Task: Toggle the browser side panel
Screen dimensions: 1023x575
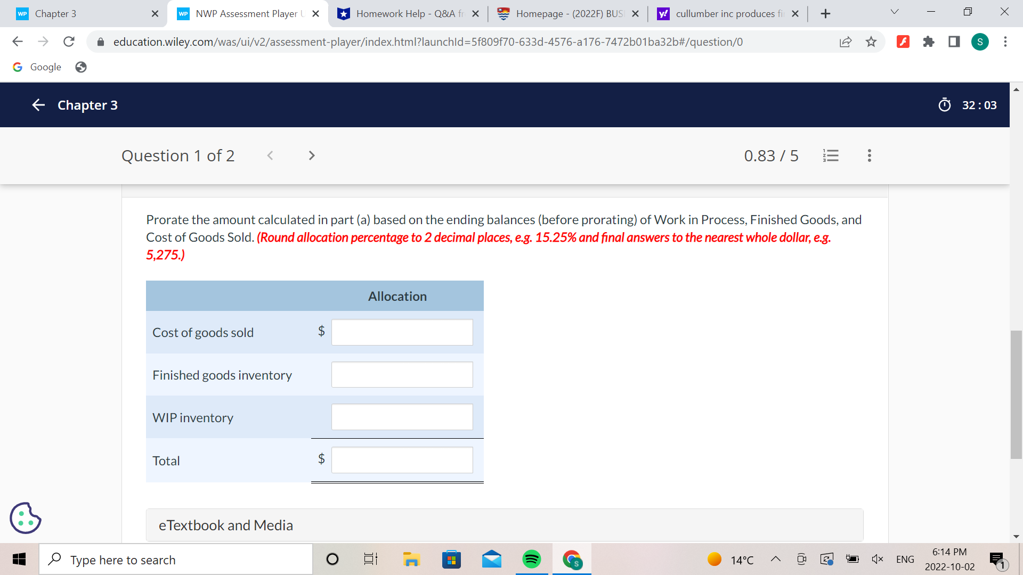Action: coord(954,42)
